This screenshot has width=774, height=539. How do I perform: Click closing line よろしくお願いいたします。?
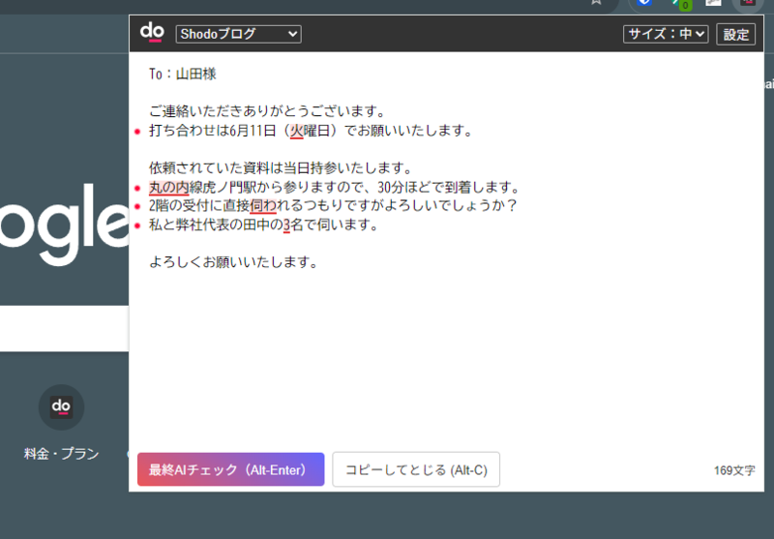(x=233, y=262)
